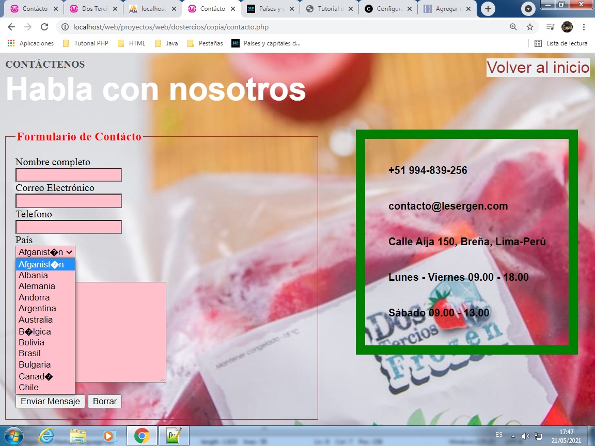Select Albania in the country list
Viewport: 595px width, 446px height.
click(45, 275)
